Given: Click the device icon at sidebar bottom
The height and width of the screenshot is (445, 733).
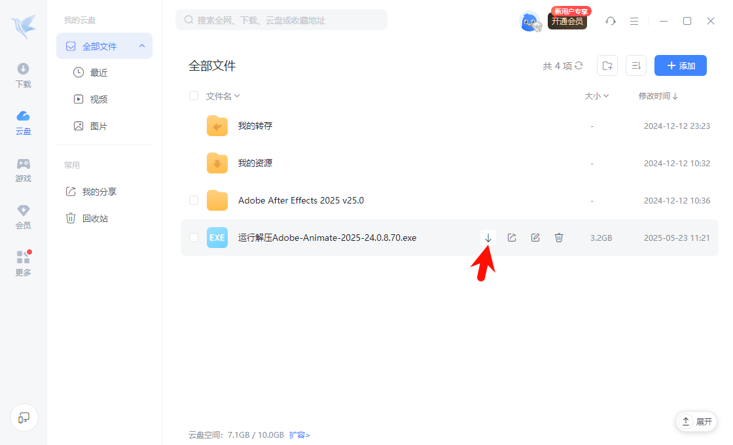Looking at the screenshot, I should pyautogui.click(x=24, y=418).
